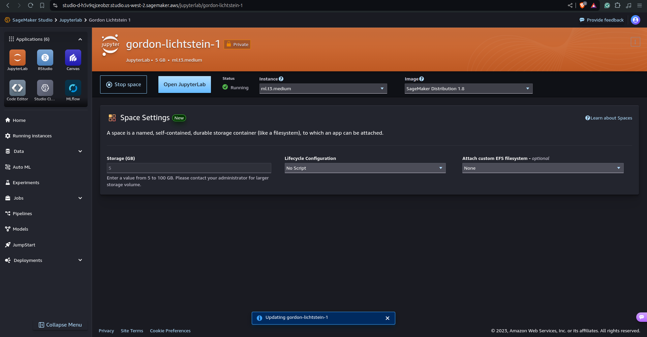Open the three-dot space options menu
Screen dimensions: 647x337
point(635,42)
